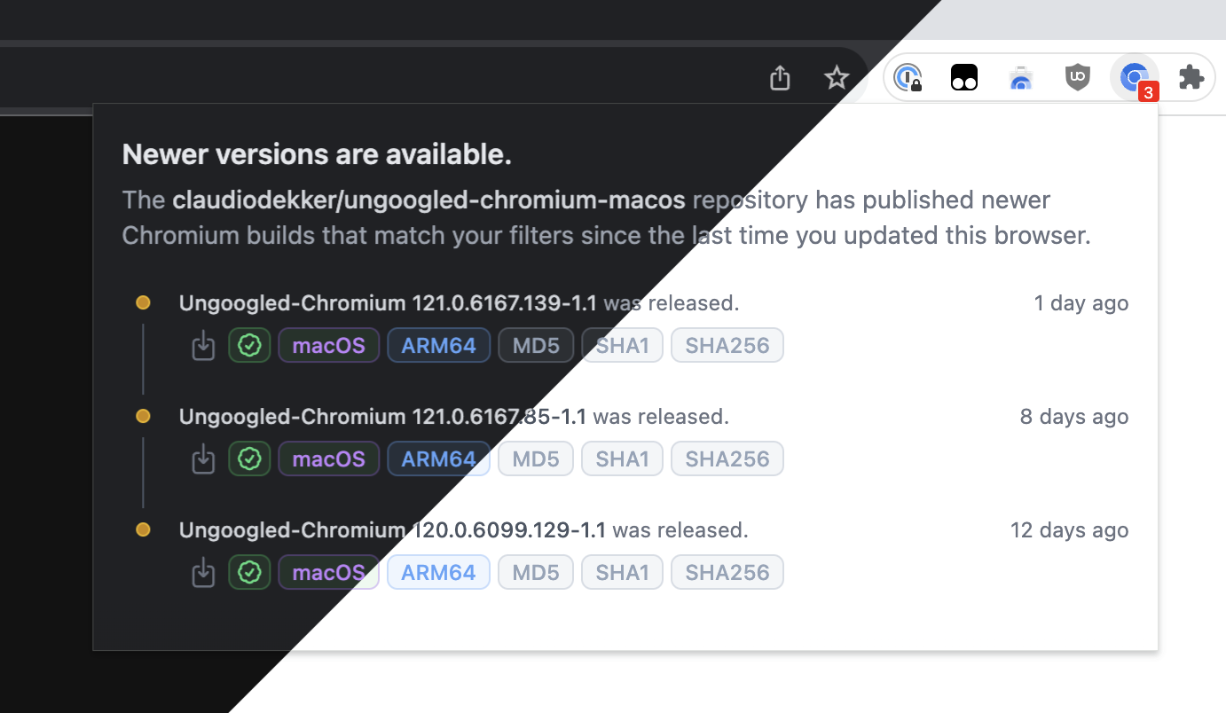Copy SHA1 hash for 121.0.6167.139-1.1 release
This screenshot has height=713, width=1226.
[x=623, y=346]
